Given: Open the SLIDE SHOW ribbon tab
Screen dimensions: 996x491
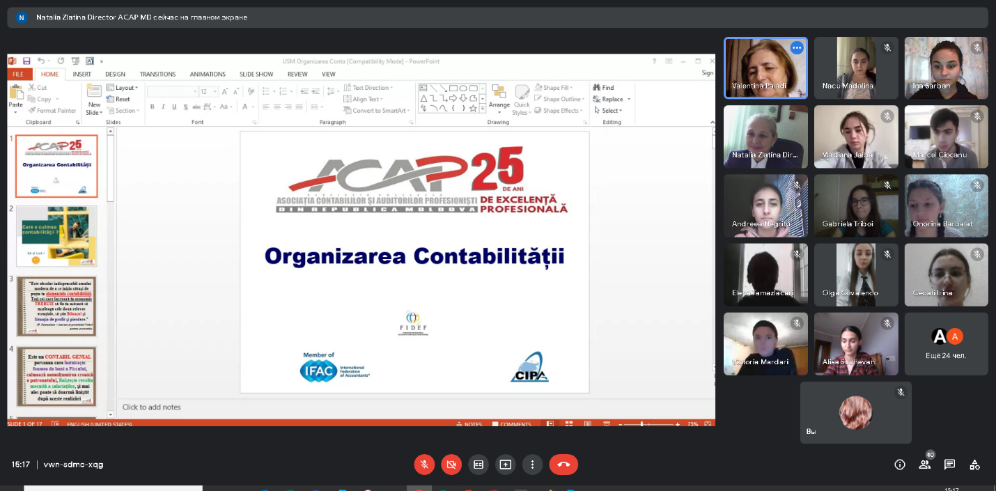Looking at the screenshot, I should click(x=256, y=74).
